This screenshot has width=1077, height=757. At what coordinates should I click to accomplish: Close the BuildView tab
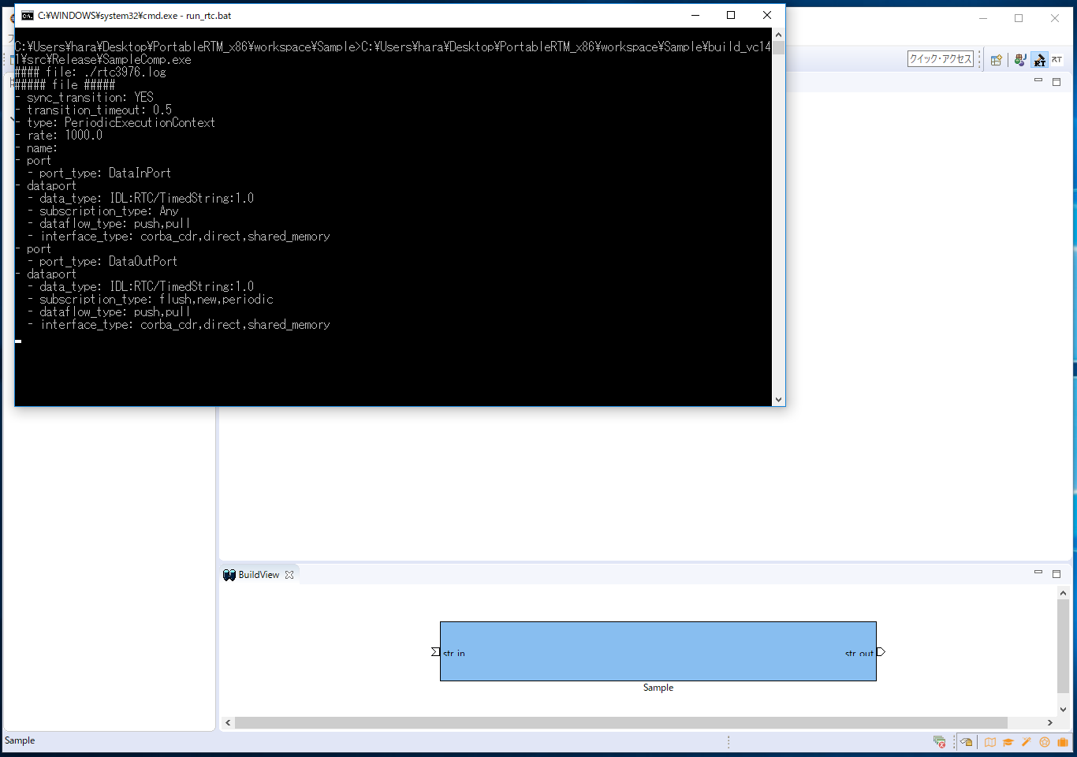[x=289, y=575]
